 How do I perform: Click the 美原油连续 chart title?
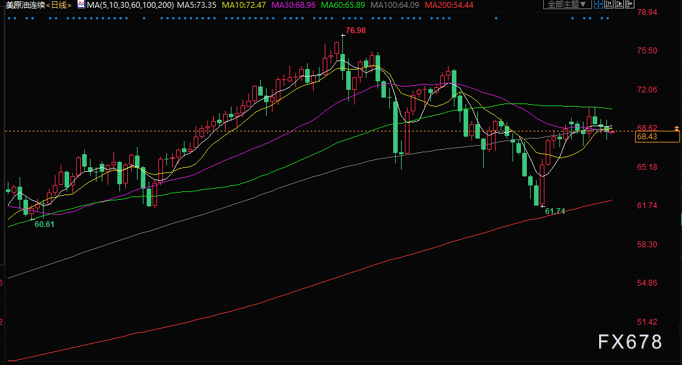point(23,5)
